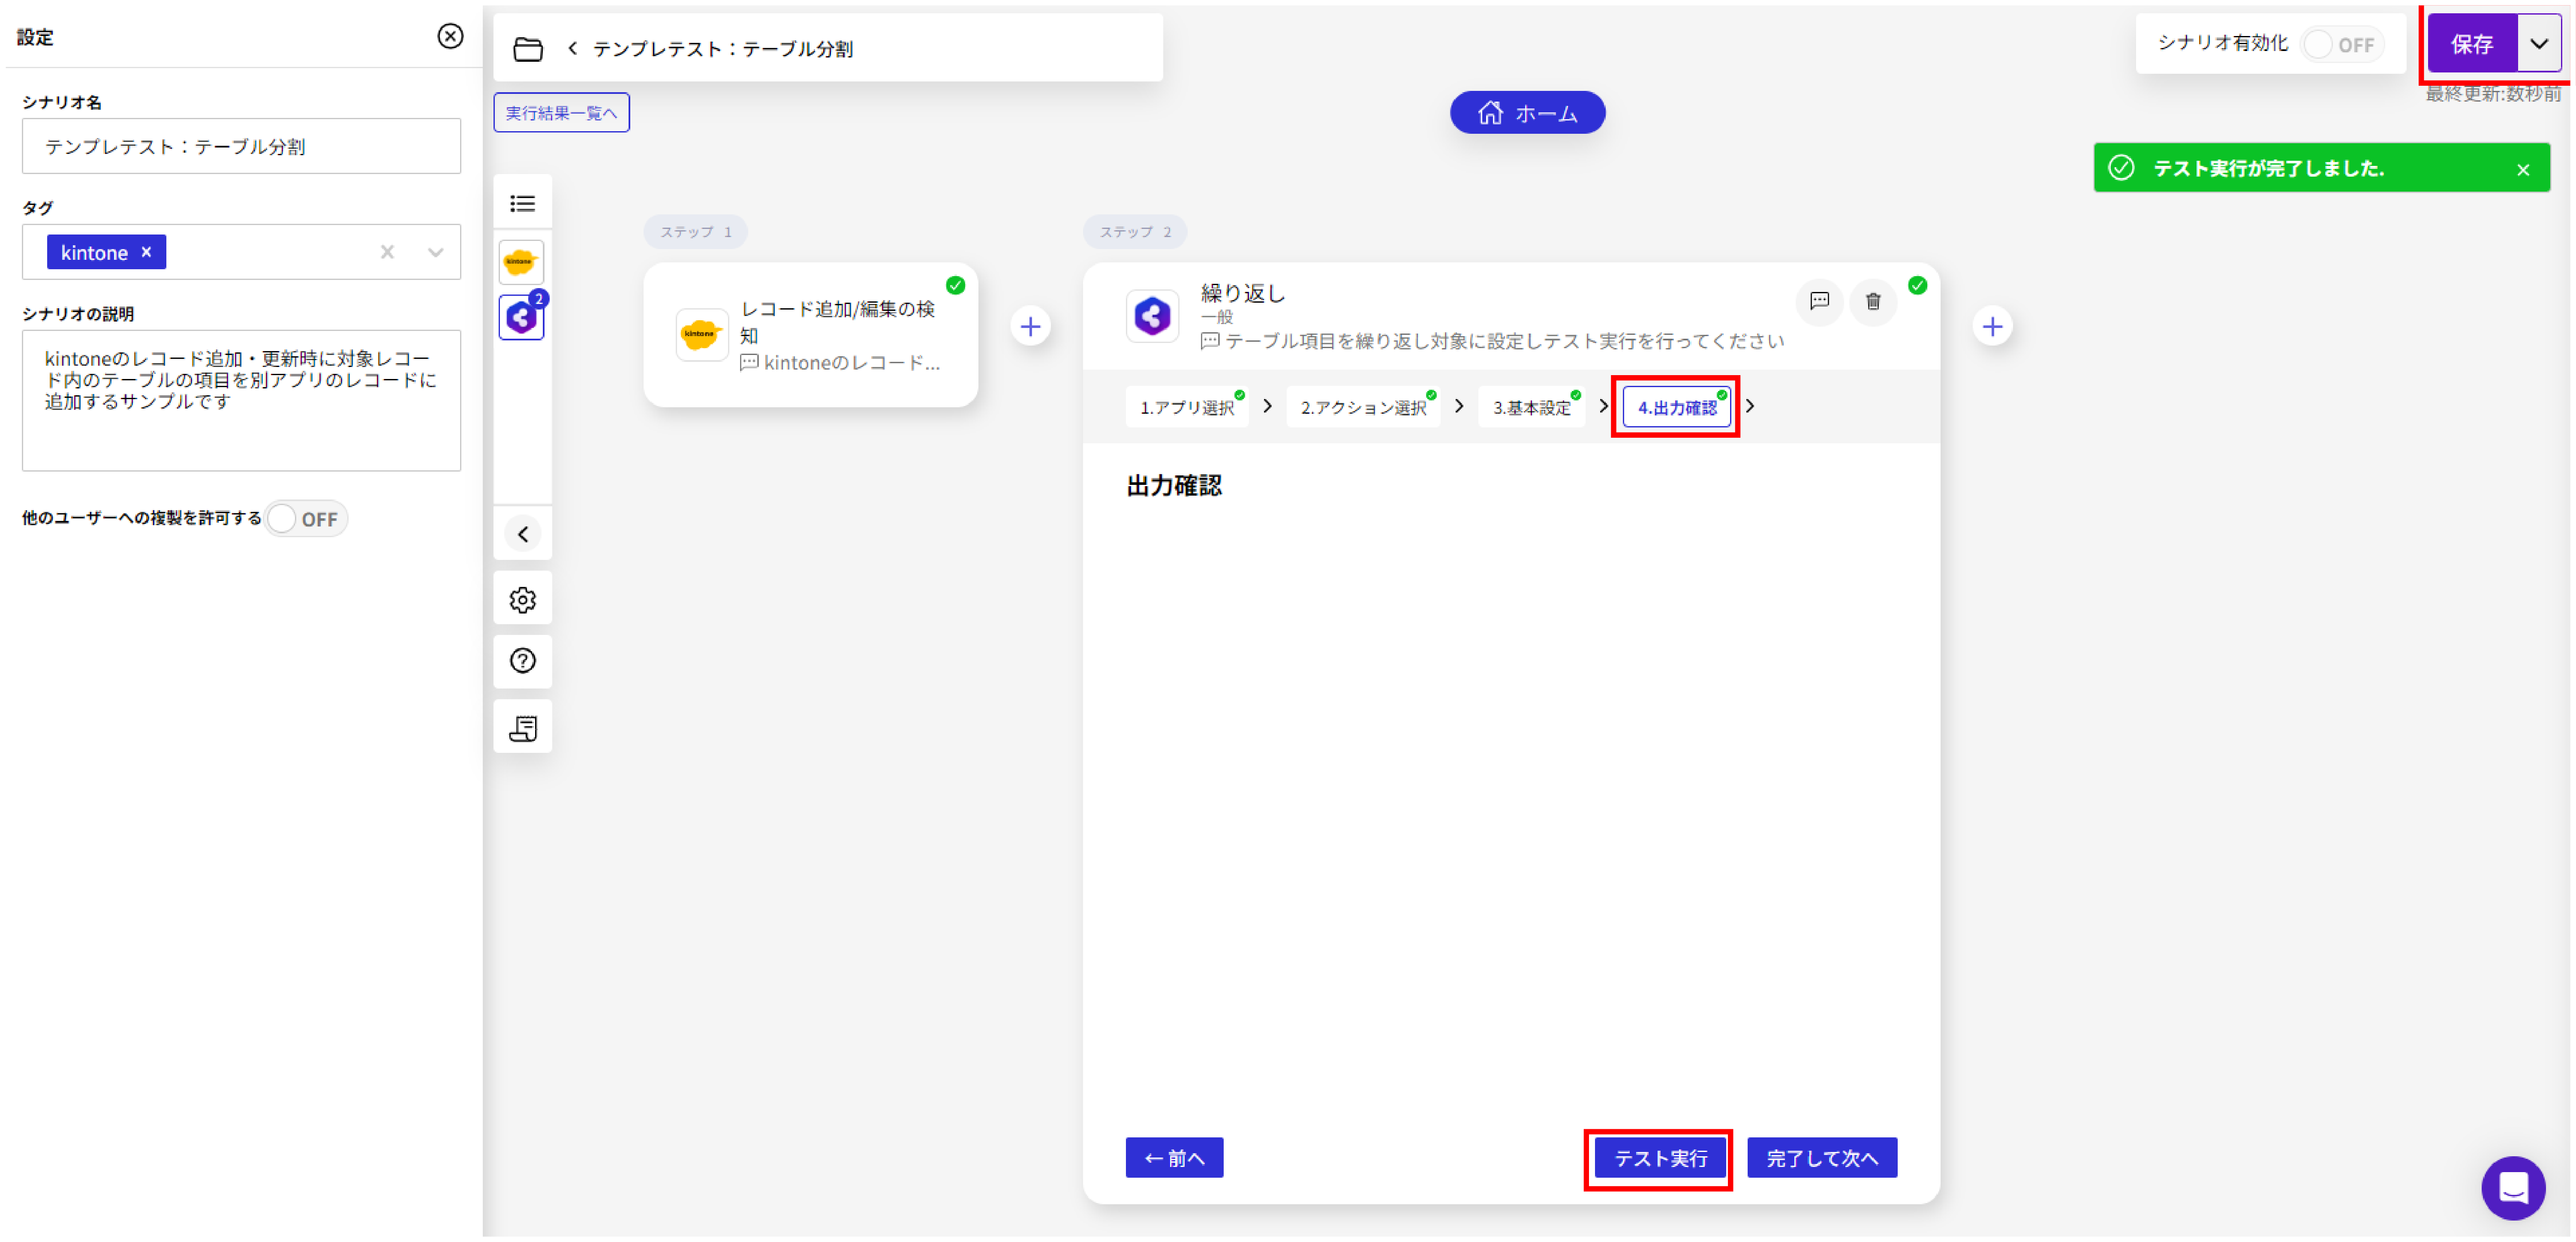Click the ステップ 2 label
This screenshot has height=1242, width=2576.
1135,232
